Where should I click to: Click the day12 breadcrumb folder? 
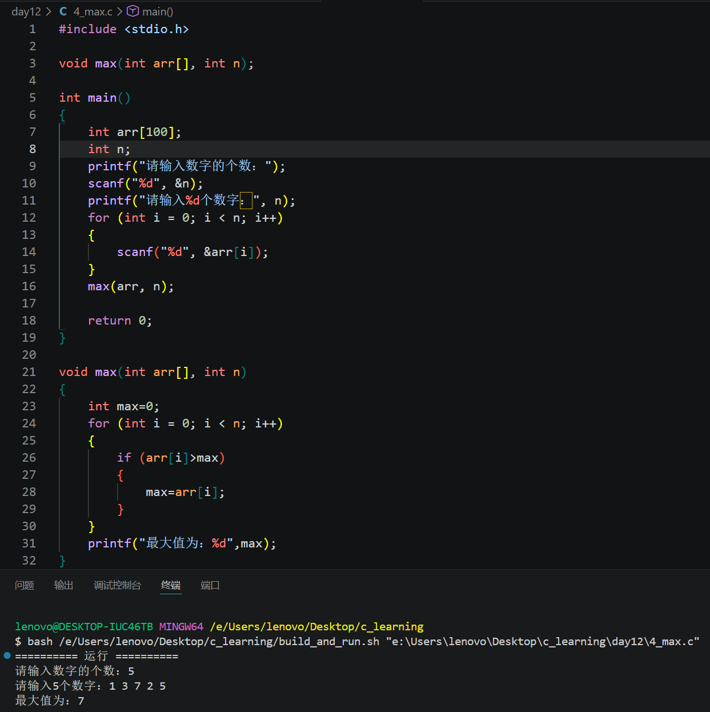(x=26, y=11)
